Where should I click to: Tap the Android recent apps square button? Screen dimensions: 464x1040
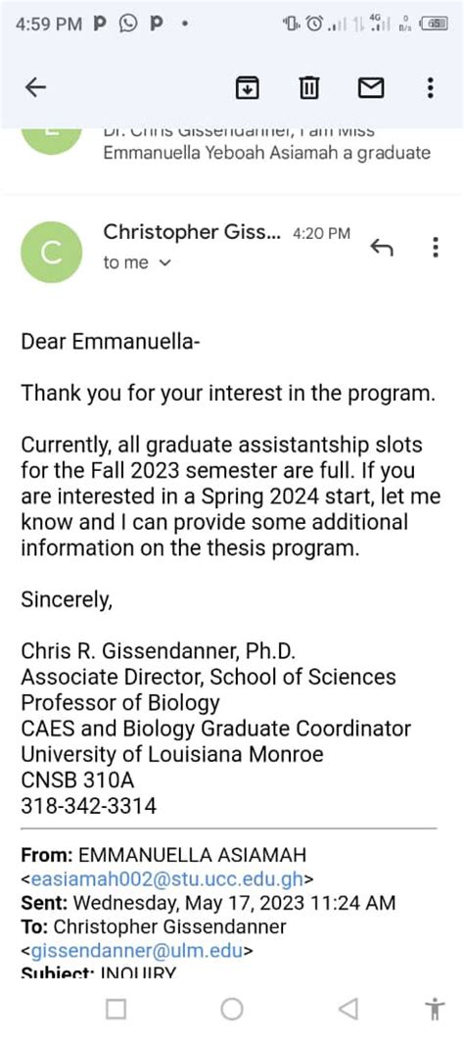coord(116,1009)
